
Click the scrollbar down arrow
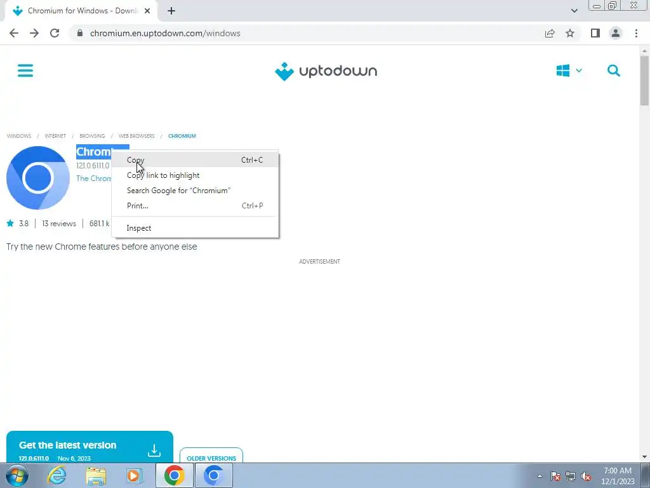click(x=644, y=457)
